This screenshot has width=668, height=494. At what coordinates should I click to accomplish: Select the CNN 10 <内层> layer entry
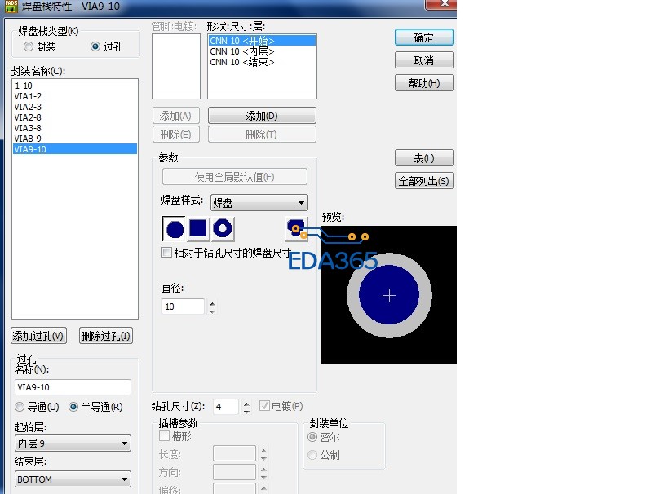pyautogui.click(x=262, y=51)
